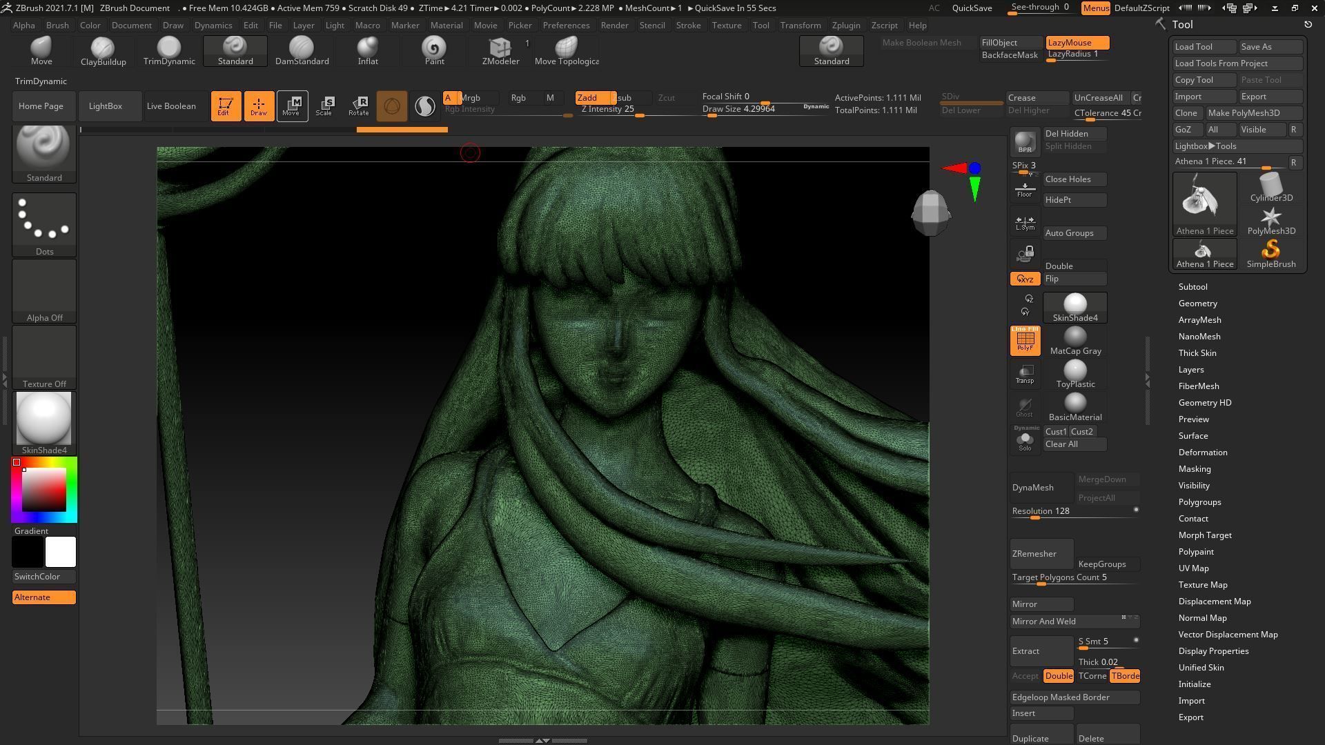
Task: Pick the Cylinder3D tool
Action: coord(1271,188)
